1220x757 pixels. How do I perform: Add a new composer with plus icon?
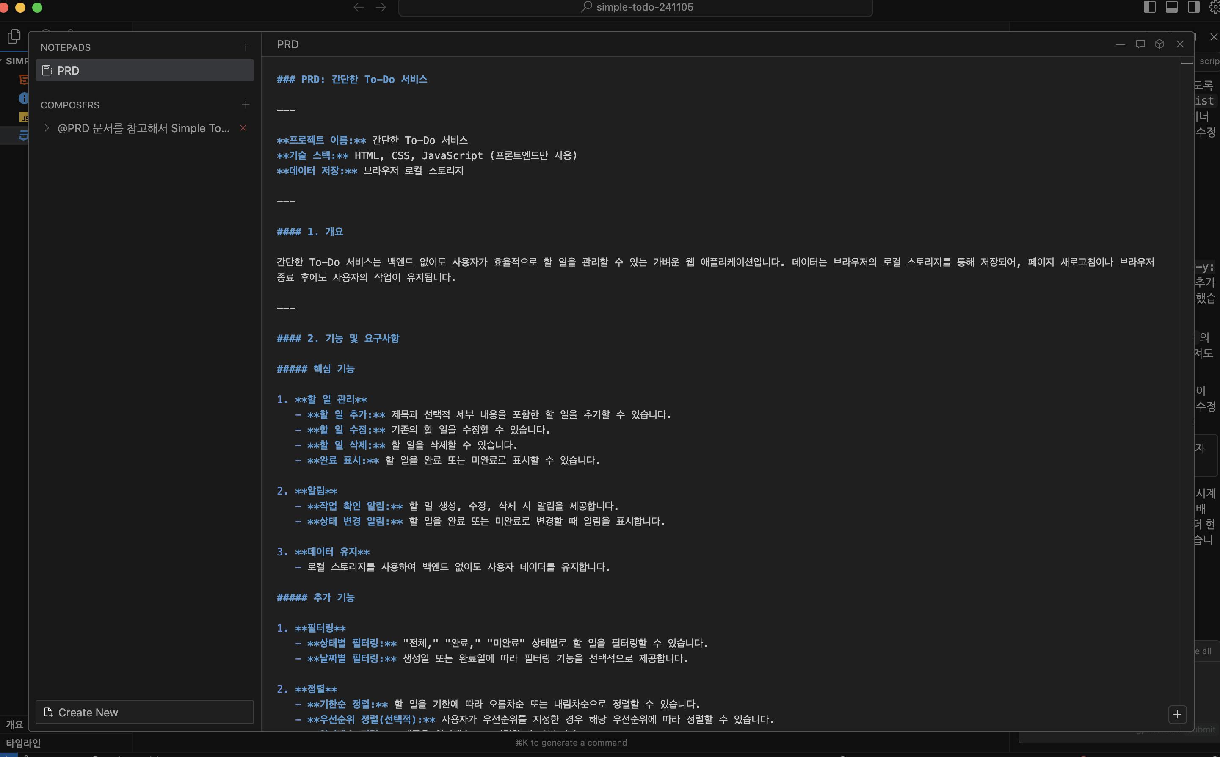245,105
